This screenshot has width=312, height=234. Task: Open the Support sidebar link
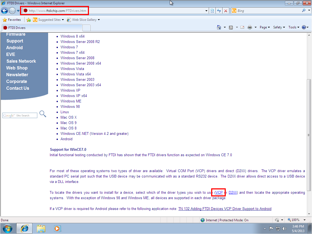tap(15, 41)
